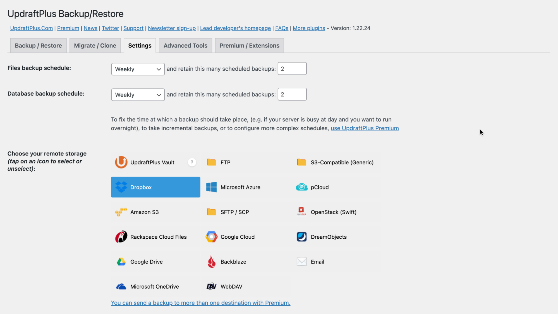Click send backup to more destinations link
Screen dimensions: 558x314
click(200, 303)
